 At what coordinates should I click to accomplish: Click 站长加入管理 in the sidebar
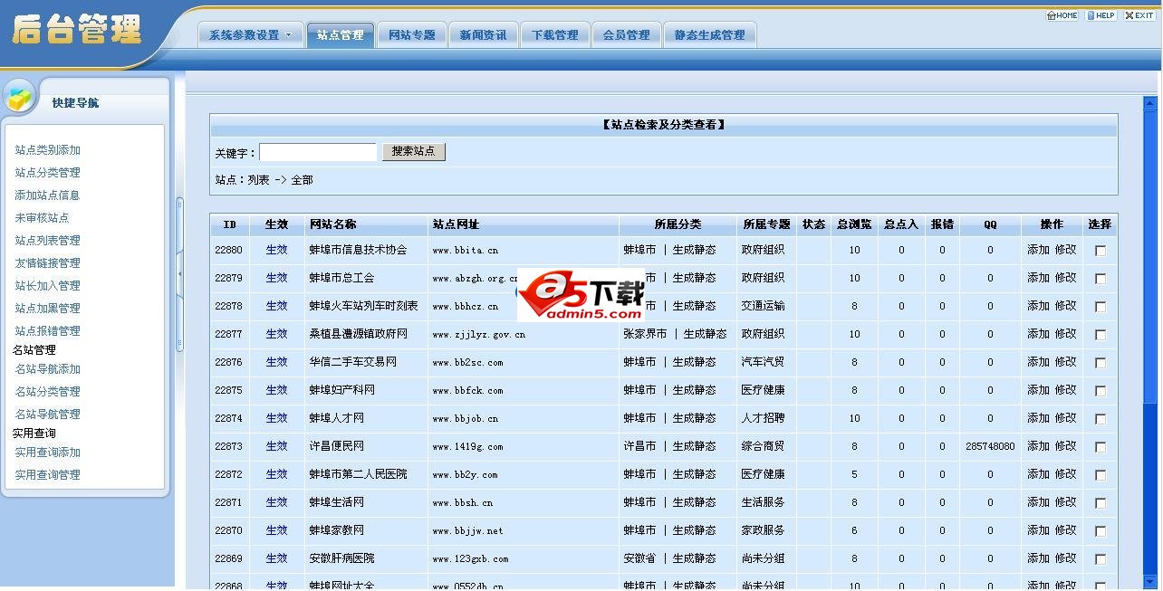pyautogui.click(x=48, y=286)
